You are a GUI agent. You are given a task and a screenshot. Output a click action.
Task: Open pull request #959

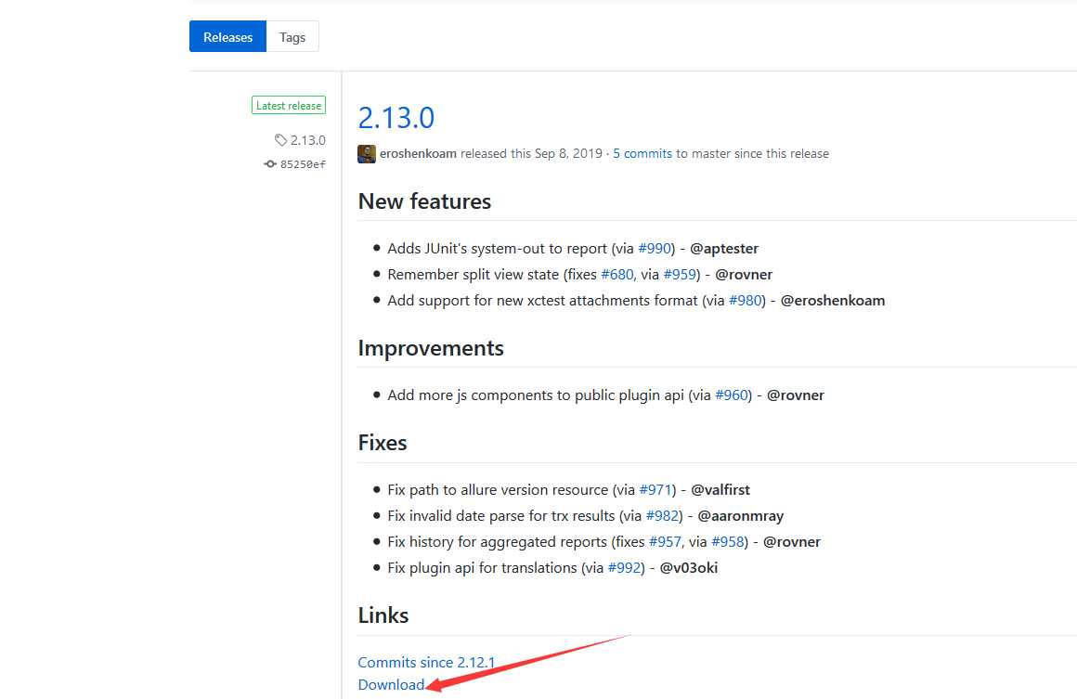tap(680, 275)
